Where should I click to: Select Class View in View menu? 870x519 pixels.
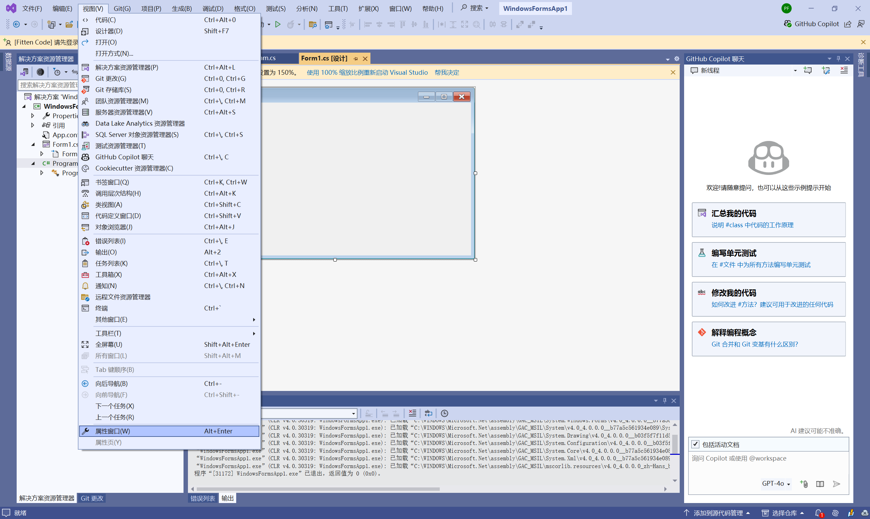pyautogui.click(x=169, y=204)
